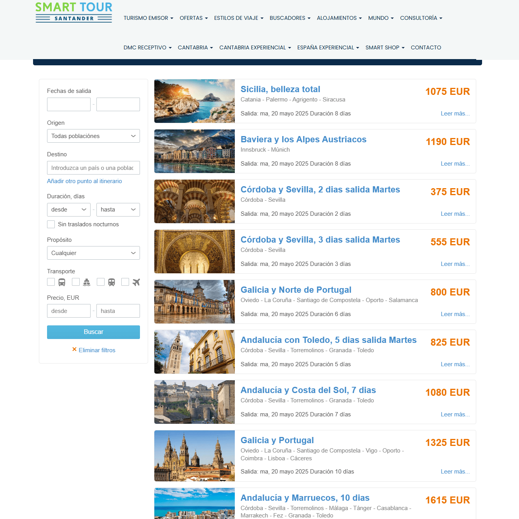Open the Cantabria Experiencial menu
The height and width of the screenshot is (519, 519).
[x=255, y=47]
